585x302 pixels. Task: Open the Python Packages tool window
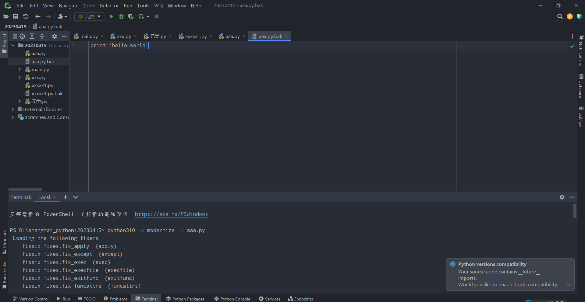185,299
